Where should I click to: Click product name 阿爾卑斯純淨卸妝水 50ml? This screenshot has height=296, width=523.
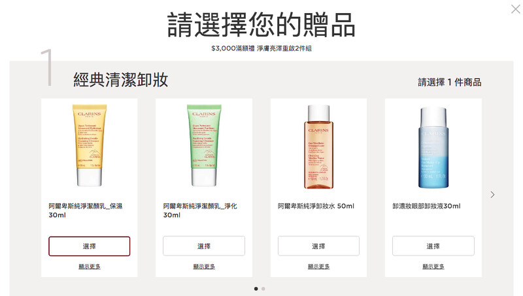coord(316,206)
